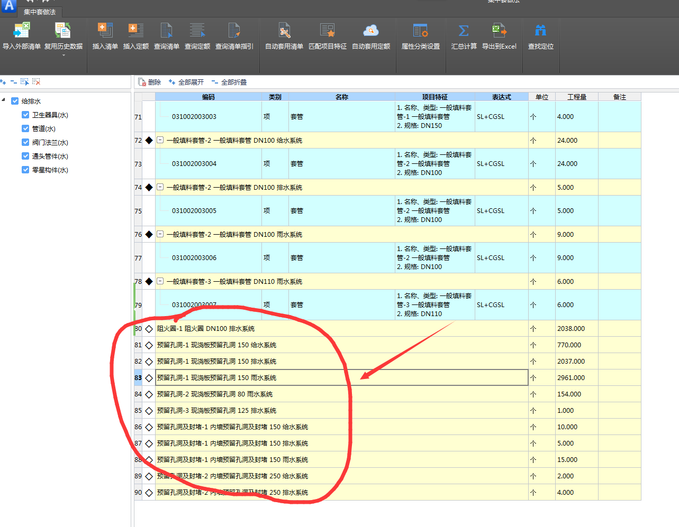The width and height of the screenshot is (679, 527).
Task: Select row 81 预留孔洞-1 150 给水系统
Action: tap(342, 345)
